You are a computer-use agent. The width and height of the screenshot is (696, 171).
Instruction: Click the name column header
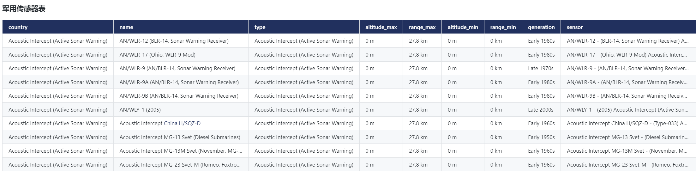[126, 27]
